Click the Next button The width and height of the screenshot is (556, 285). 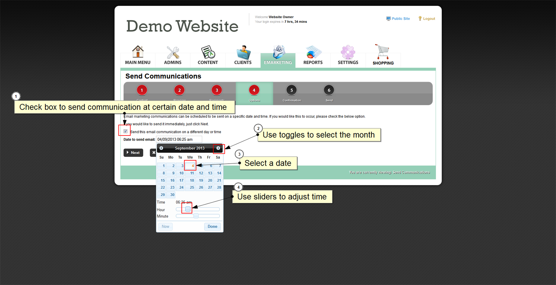(133, 153)
